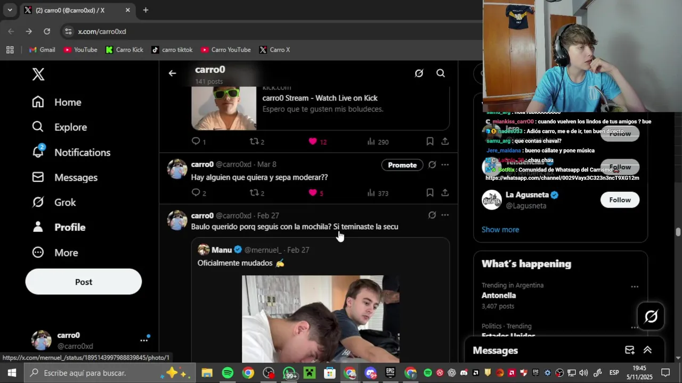Click the white Post button
The height and width of the screenshot is (383, 682).
point(84,282)
